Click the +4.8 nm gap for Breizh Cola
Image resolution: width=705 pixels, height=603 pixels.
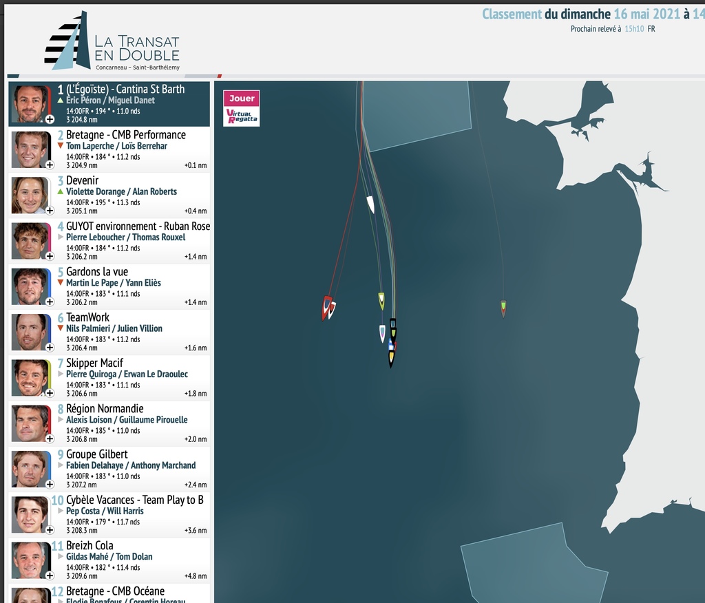pos(196,575)
